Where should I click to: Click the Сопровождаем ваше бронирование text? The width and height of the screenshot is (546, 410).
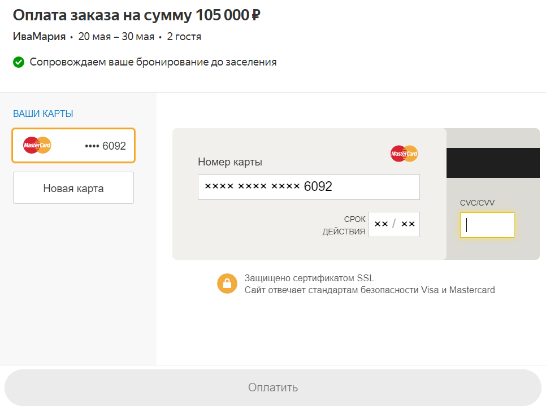tap(153, 62)
